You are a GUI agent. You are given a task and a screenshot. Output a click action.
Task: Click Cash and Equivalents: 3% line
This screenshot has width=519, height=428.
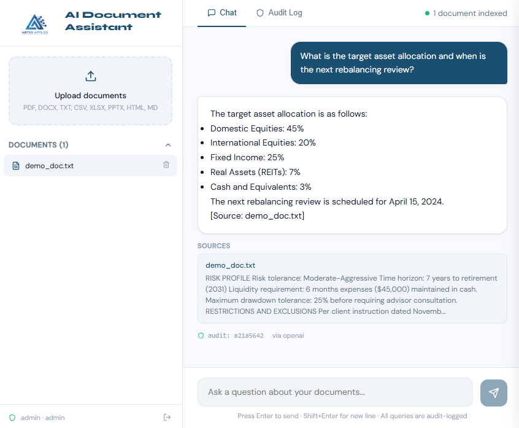[x=261, y=187]
